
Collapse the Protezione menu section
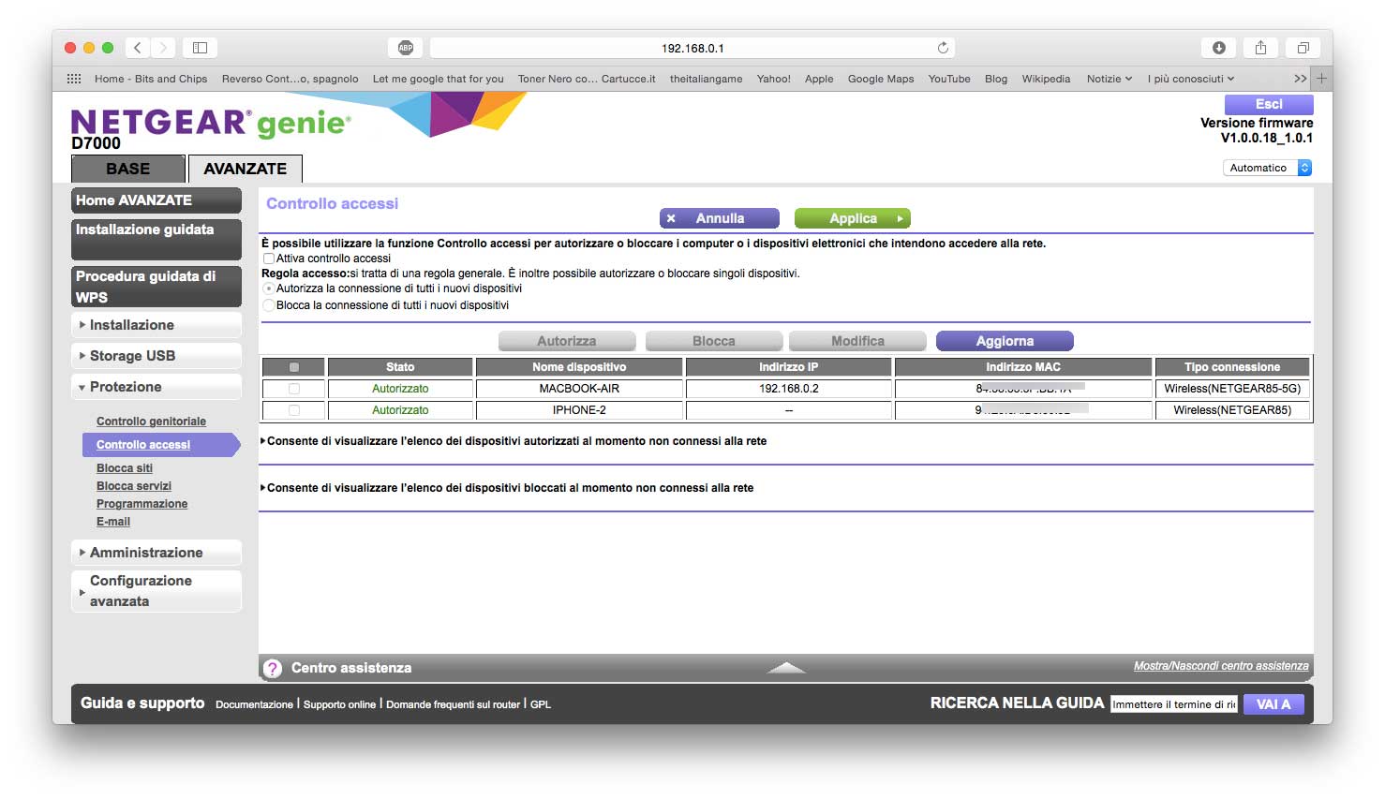tap(156, 387)
